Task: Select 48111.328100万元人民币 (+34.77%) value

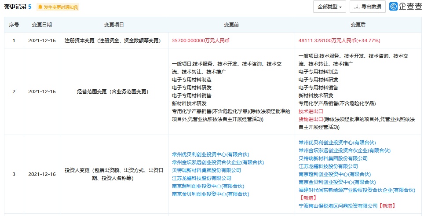Action: (x=340, y=40)
